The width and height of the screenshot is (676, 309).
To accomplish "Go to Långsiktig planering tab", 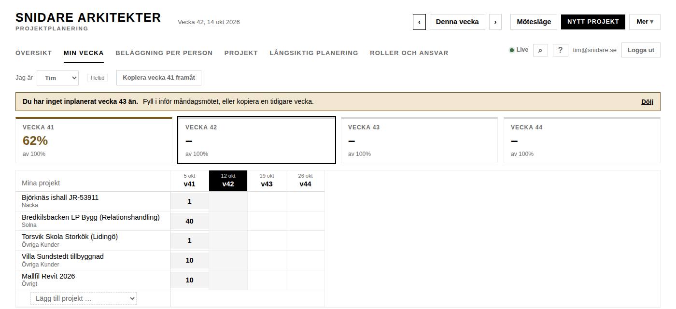I will [x=314, y=53].
